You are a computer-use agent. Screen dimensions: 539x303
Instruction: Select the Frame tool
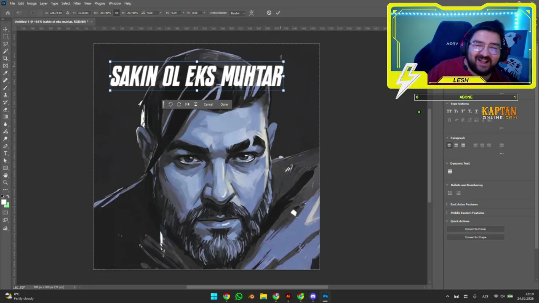5,66
